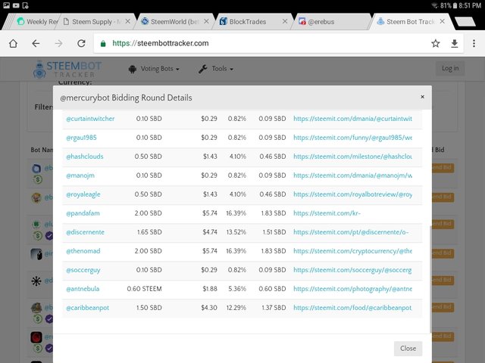This screenshot has height=363, width=485.
Task: Tap the browser home icon
Action: point(13,44)
